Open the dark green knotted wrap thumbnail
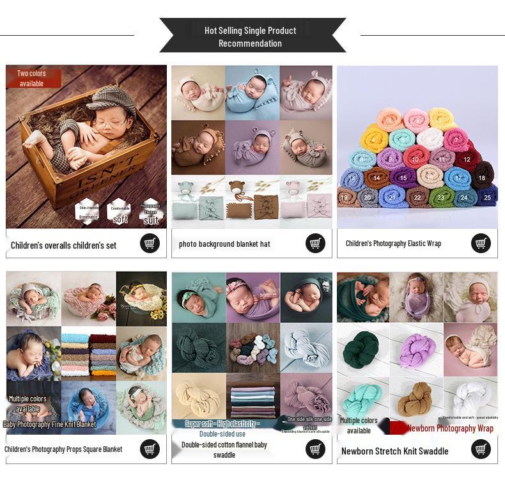 [362, 352]
